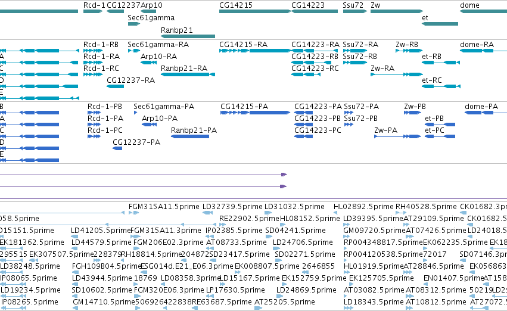507x311 pixels.
Task: Click the dome-RA transcript label
Action: (x=477, y=45)
